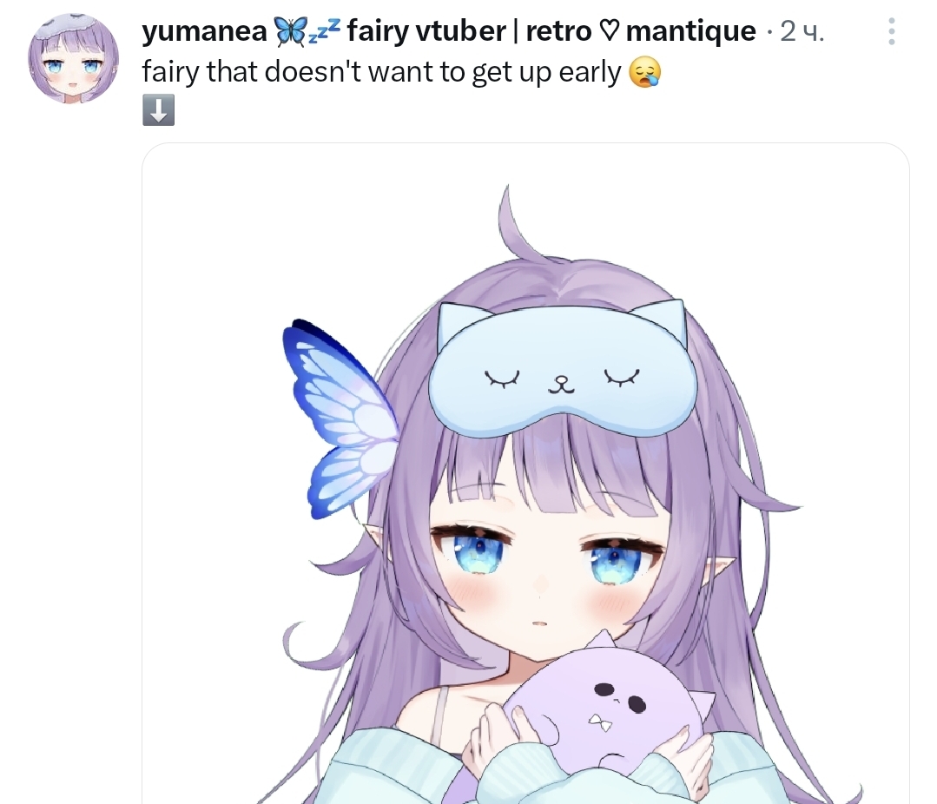Image resolution: width=937 pixels, height=804 pixels.
Task: Open the attached fairy vtuber artwork
Action: 525,473
